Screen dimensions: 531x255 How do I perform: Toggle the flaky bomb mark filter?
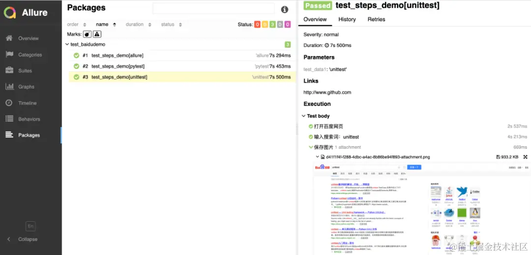88,34
